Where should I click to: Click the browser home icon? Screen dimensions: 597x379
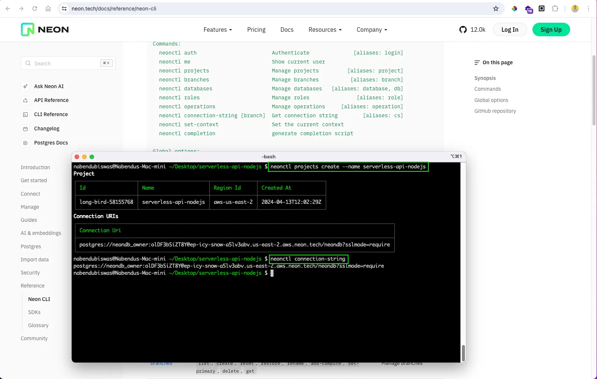coord(48,9)
